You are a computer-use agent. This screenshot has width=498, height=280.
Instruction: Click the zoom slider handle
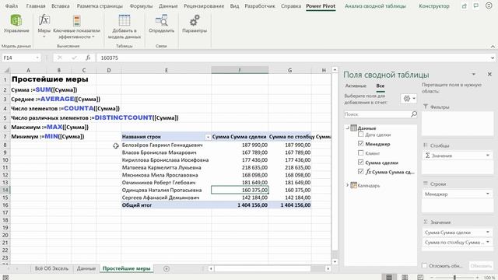click(454, 278)
